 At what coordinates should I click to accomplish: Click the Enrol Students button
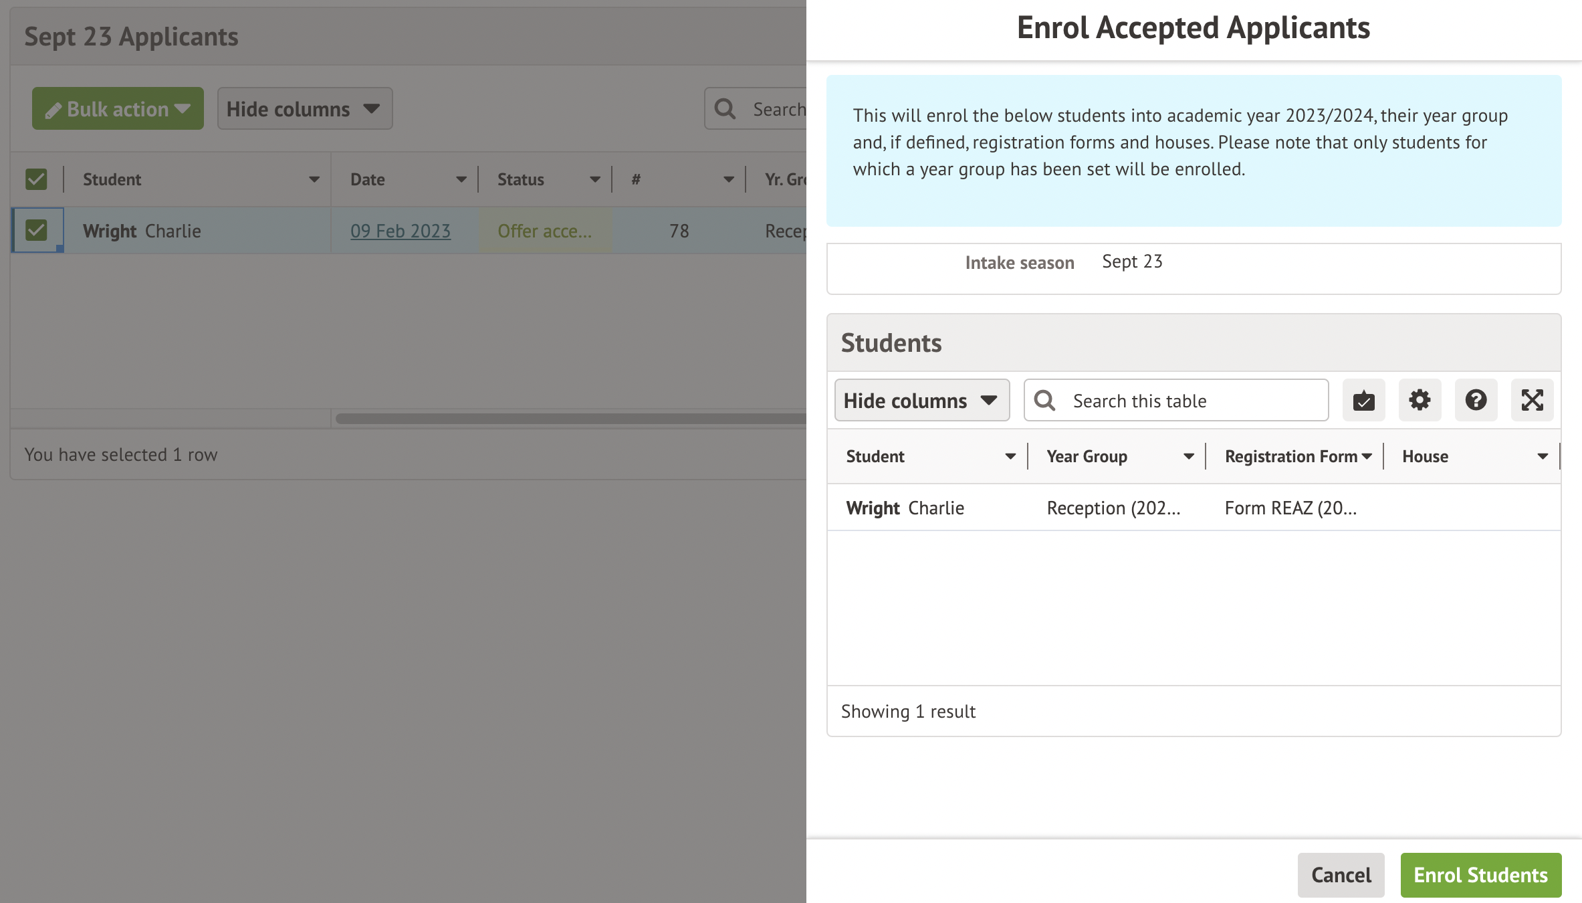pos(1480,875)
